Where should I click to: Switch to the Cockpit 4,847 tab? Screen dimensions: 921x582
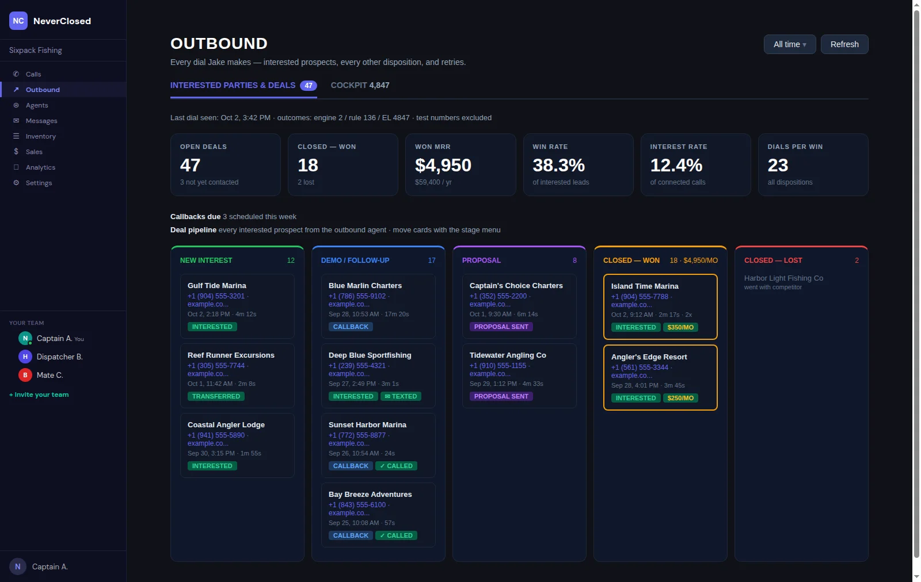[360, 85]
